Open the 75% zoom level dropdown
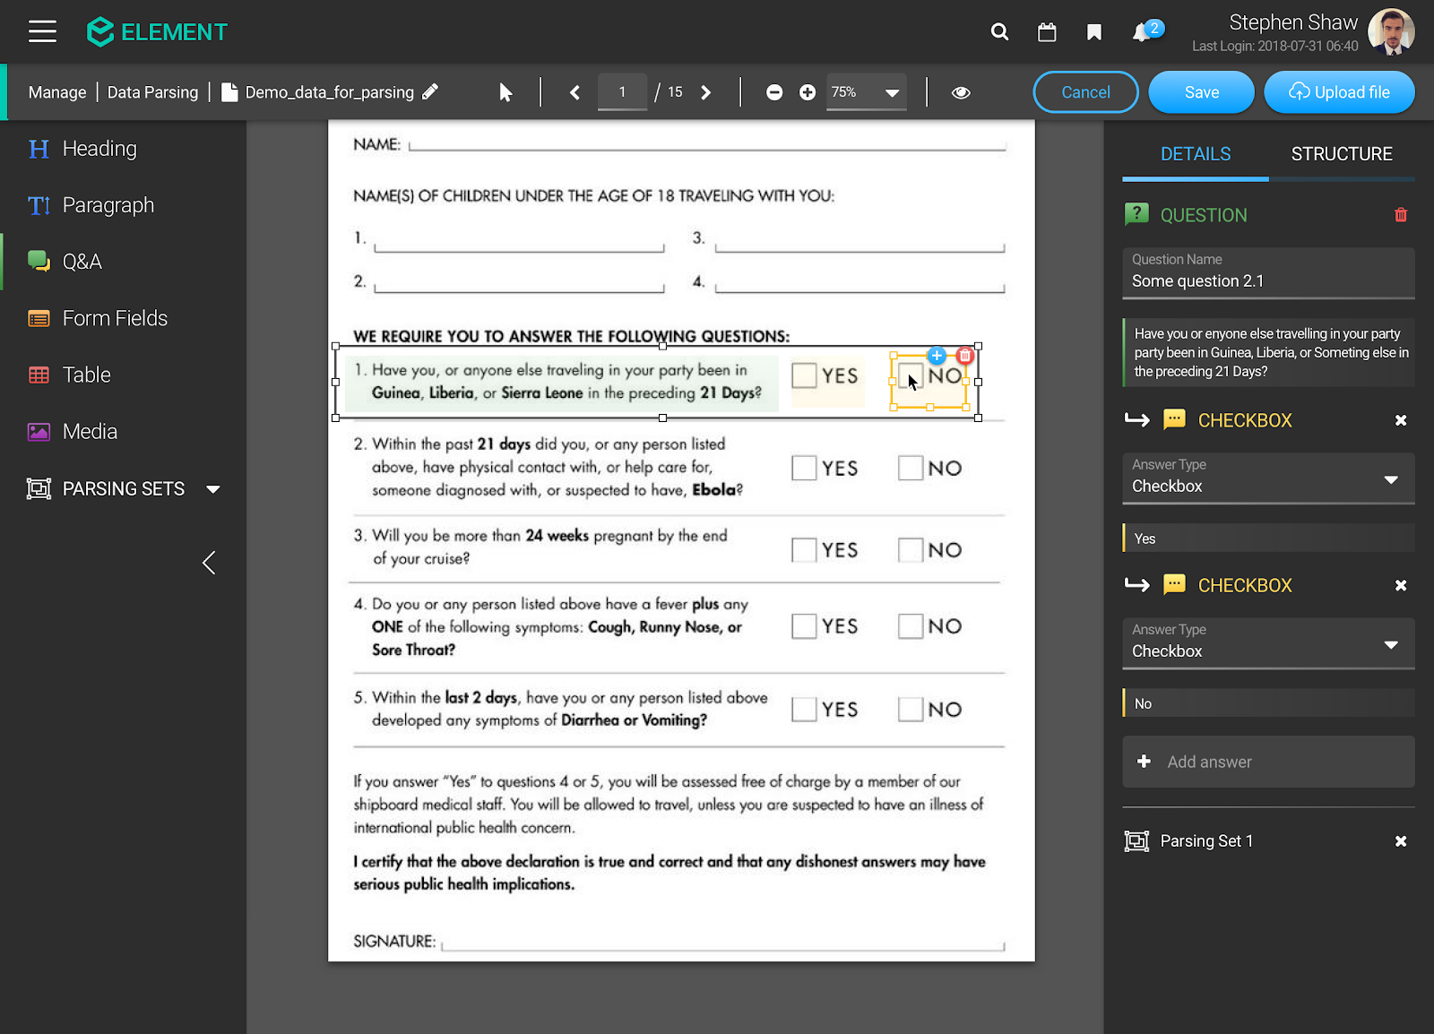Screen dimensions: 1434x1034 tap(865, 92)
